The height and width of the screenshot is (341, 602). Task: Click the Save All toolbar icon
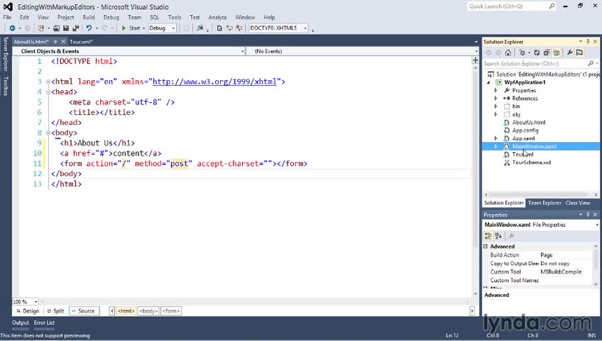click(x=76, y=28)
